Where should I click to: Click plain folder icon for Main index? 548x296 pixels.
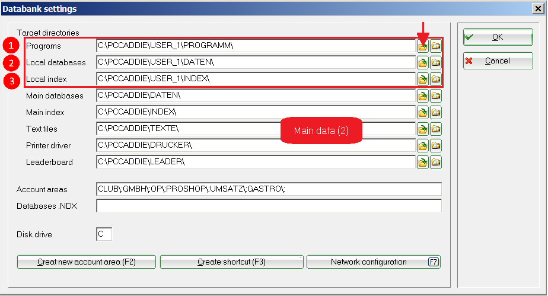436,112
